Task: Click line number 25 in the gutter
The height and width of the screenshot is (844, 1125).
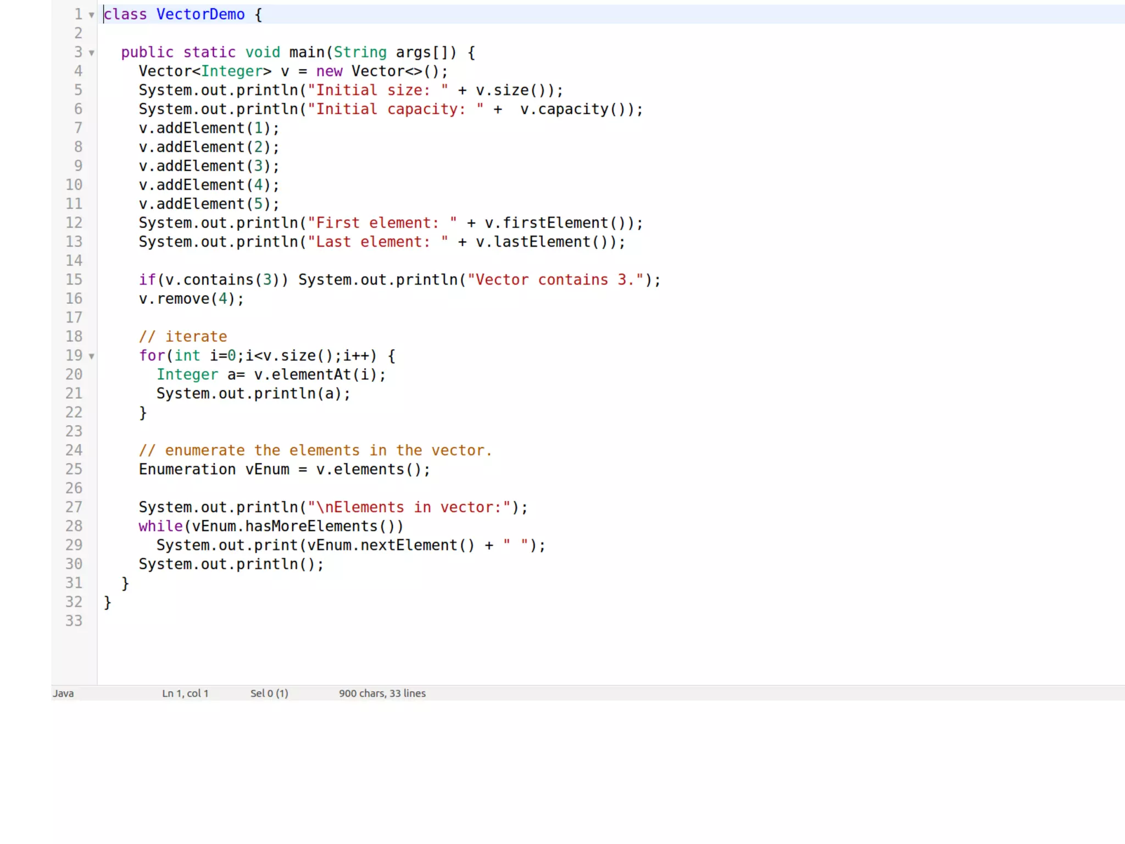Action: point(74,469)
